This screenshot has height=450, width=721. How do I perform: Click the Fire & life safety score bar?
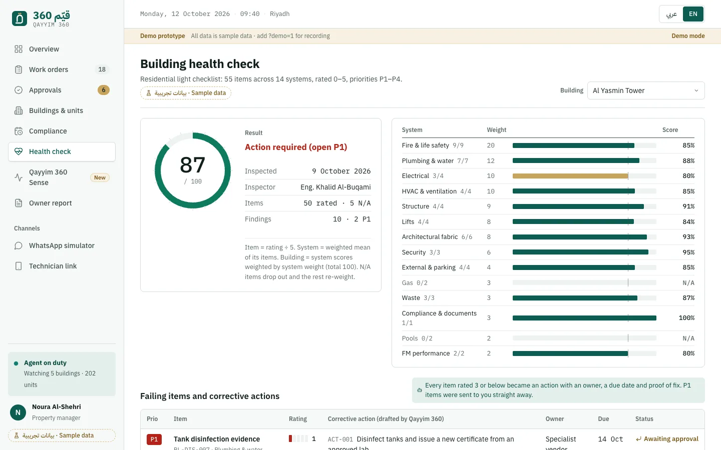(x=573, y=145)
